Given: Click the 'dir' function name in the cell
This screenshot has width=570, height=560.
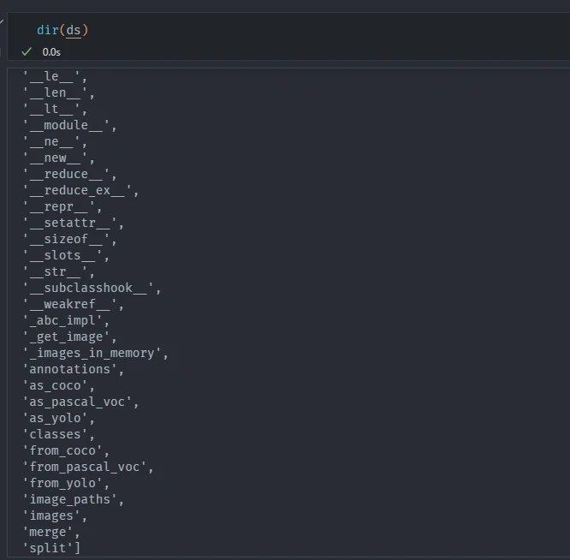Looking at the screenshot, I should pyautogui.click(x=47, y=30).
